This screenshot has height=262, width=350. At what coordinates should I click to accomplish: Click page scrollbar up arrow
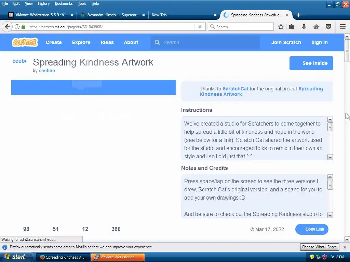(347, 37)
